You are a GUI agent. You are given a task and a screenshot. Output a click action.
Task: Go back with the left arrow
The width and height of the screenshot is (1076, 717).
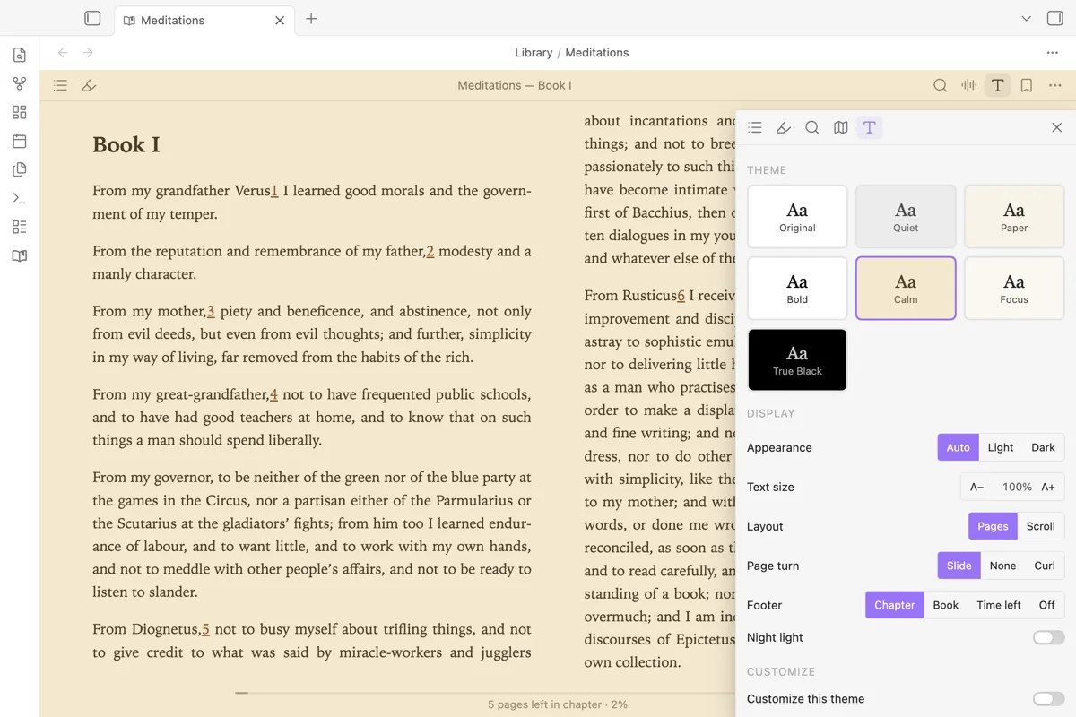pos(63,53)
